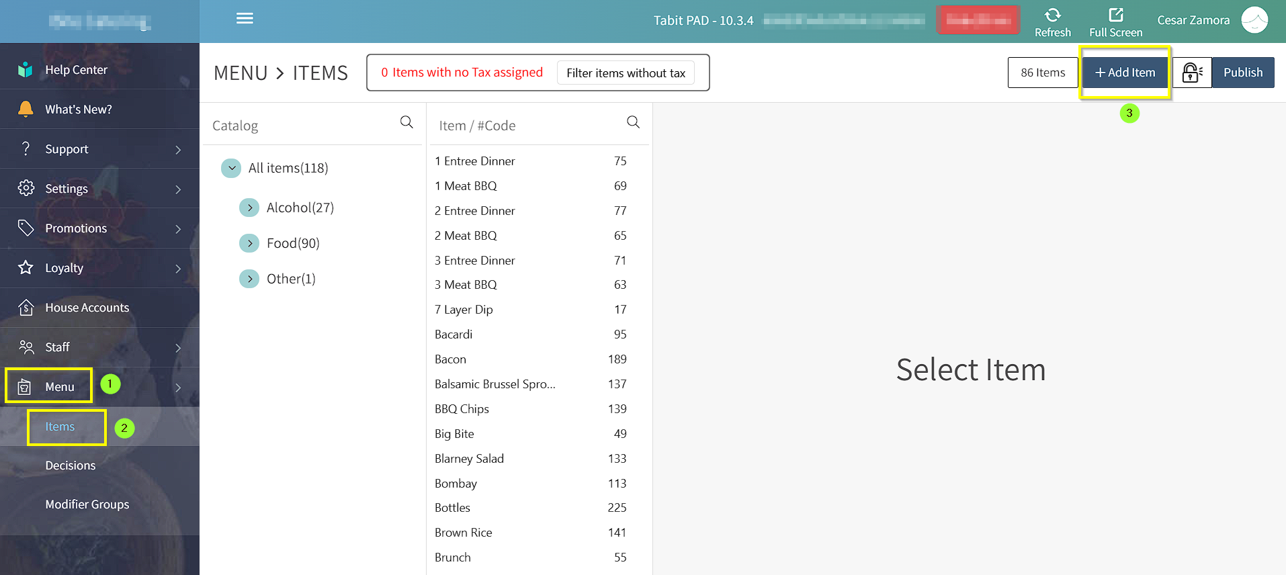Open the Help Center
Viewport: 1286px width, 575px height.
coord(76,70)
